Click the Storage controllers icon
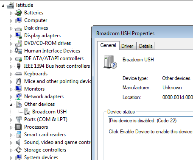The image size is (193, 160). click(x=19, y=150)
